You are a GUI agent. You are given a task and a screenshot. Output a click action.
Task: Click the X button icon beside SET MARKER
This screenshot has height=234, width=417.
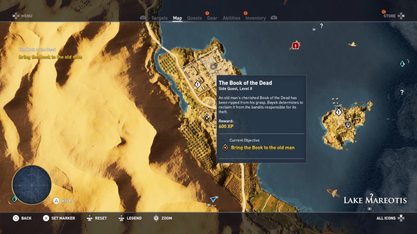46,218
